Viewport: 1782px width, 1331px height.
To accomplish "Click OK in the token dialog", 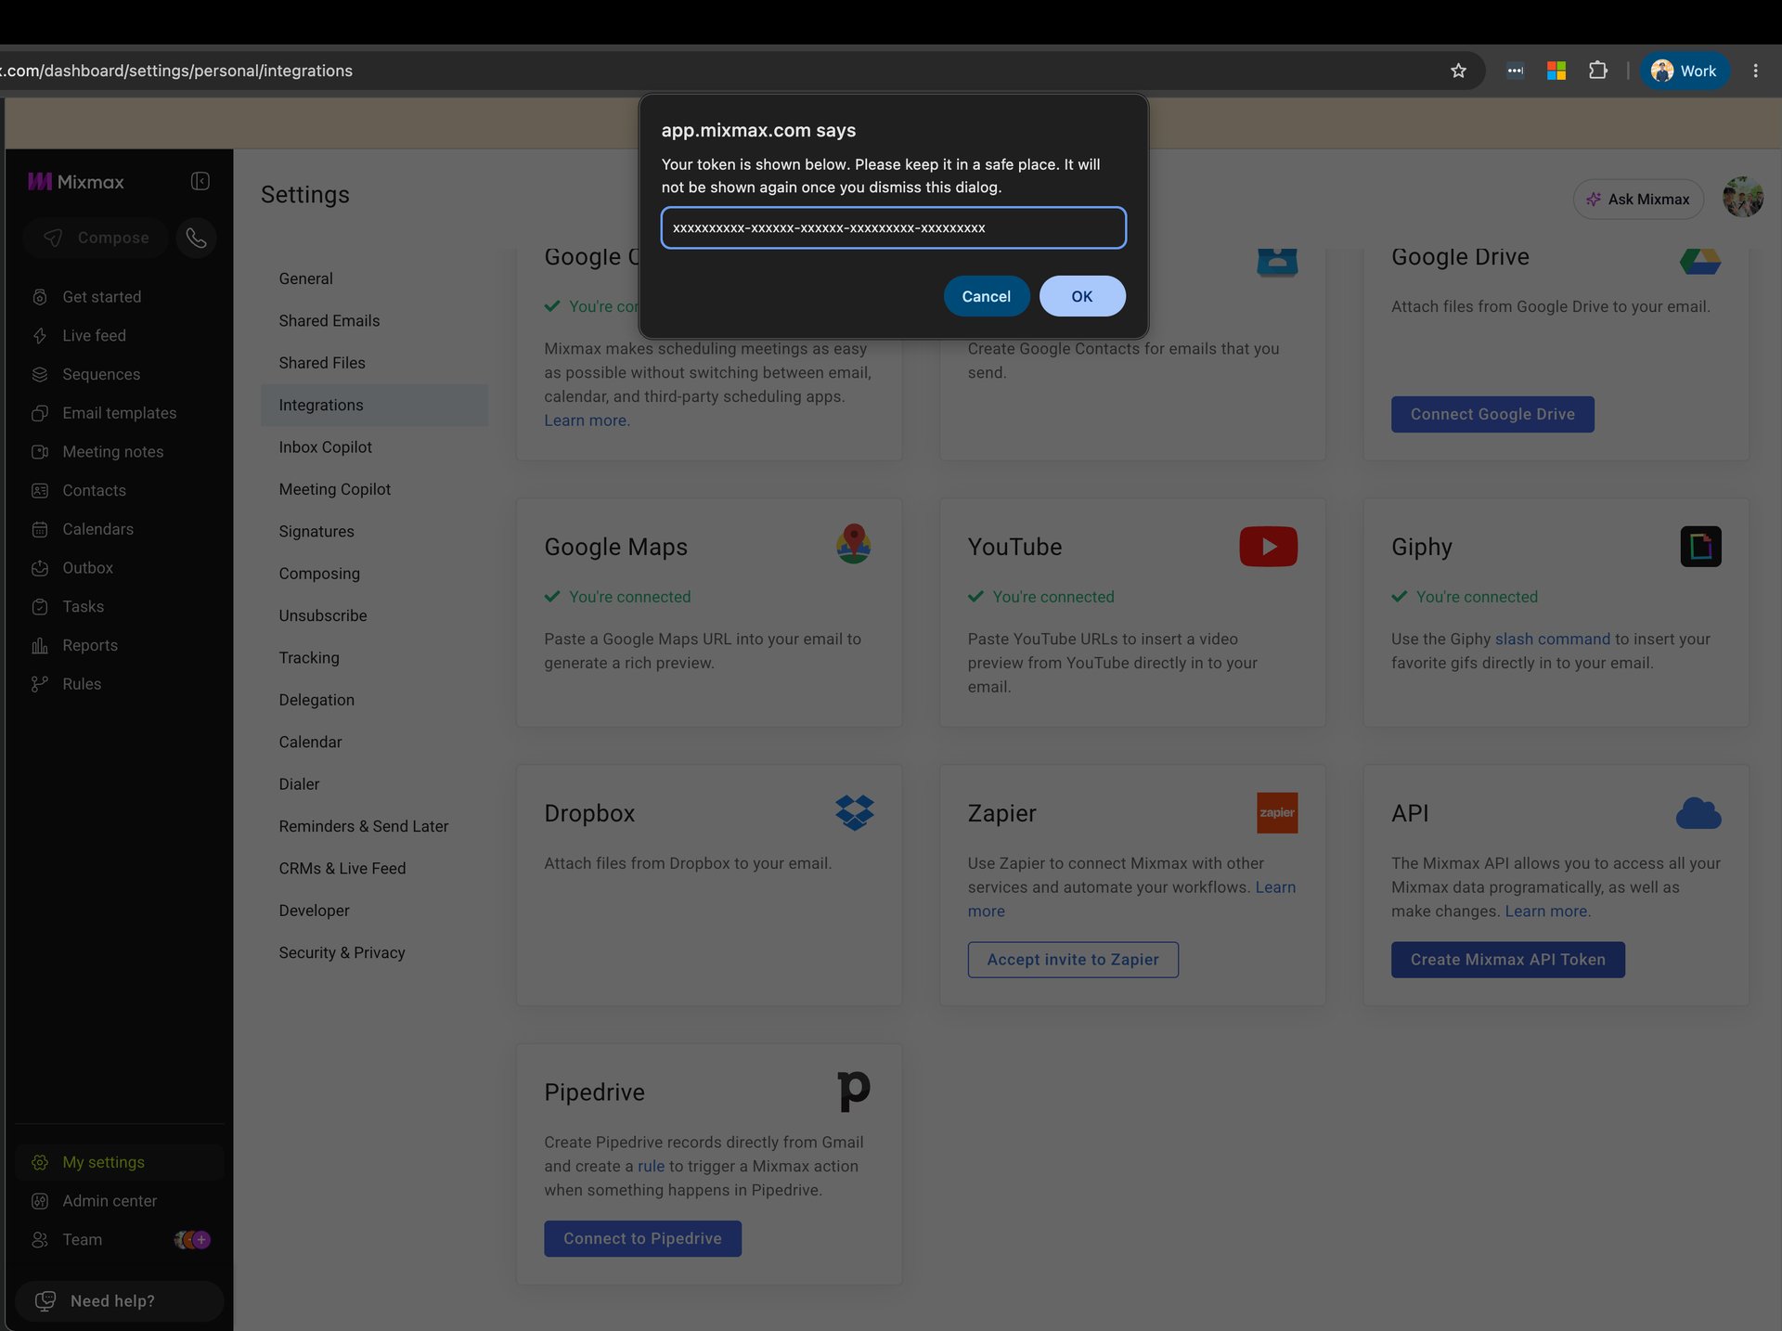I will click(x=1082, y=296).
